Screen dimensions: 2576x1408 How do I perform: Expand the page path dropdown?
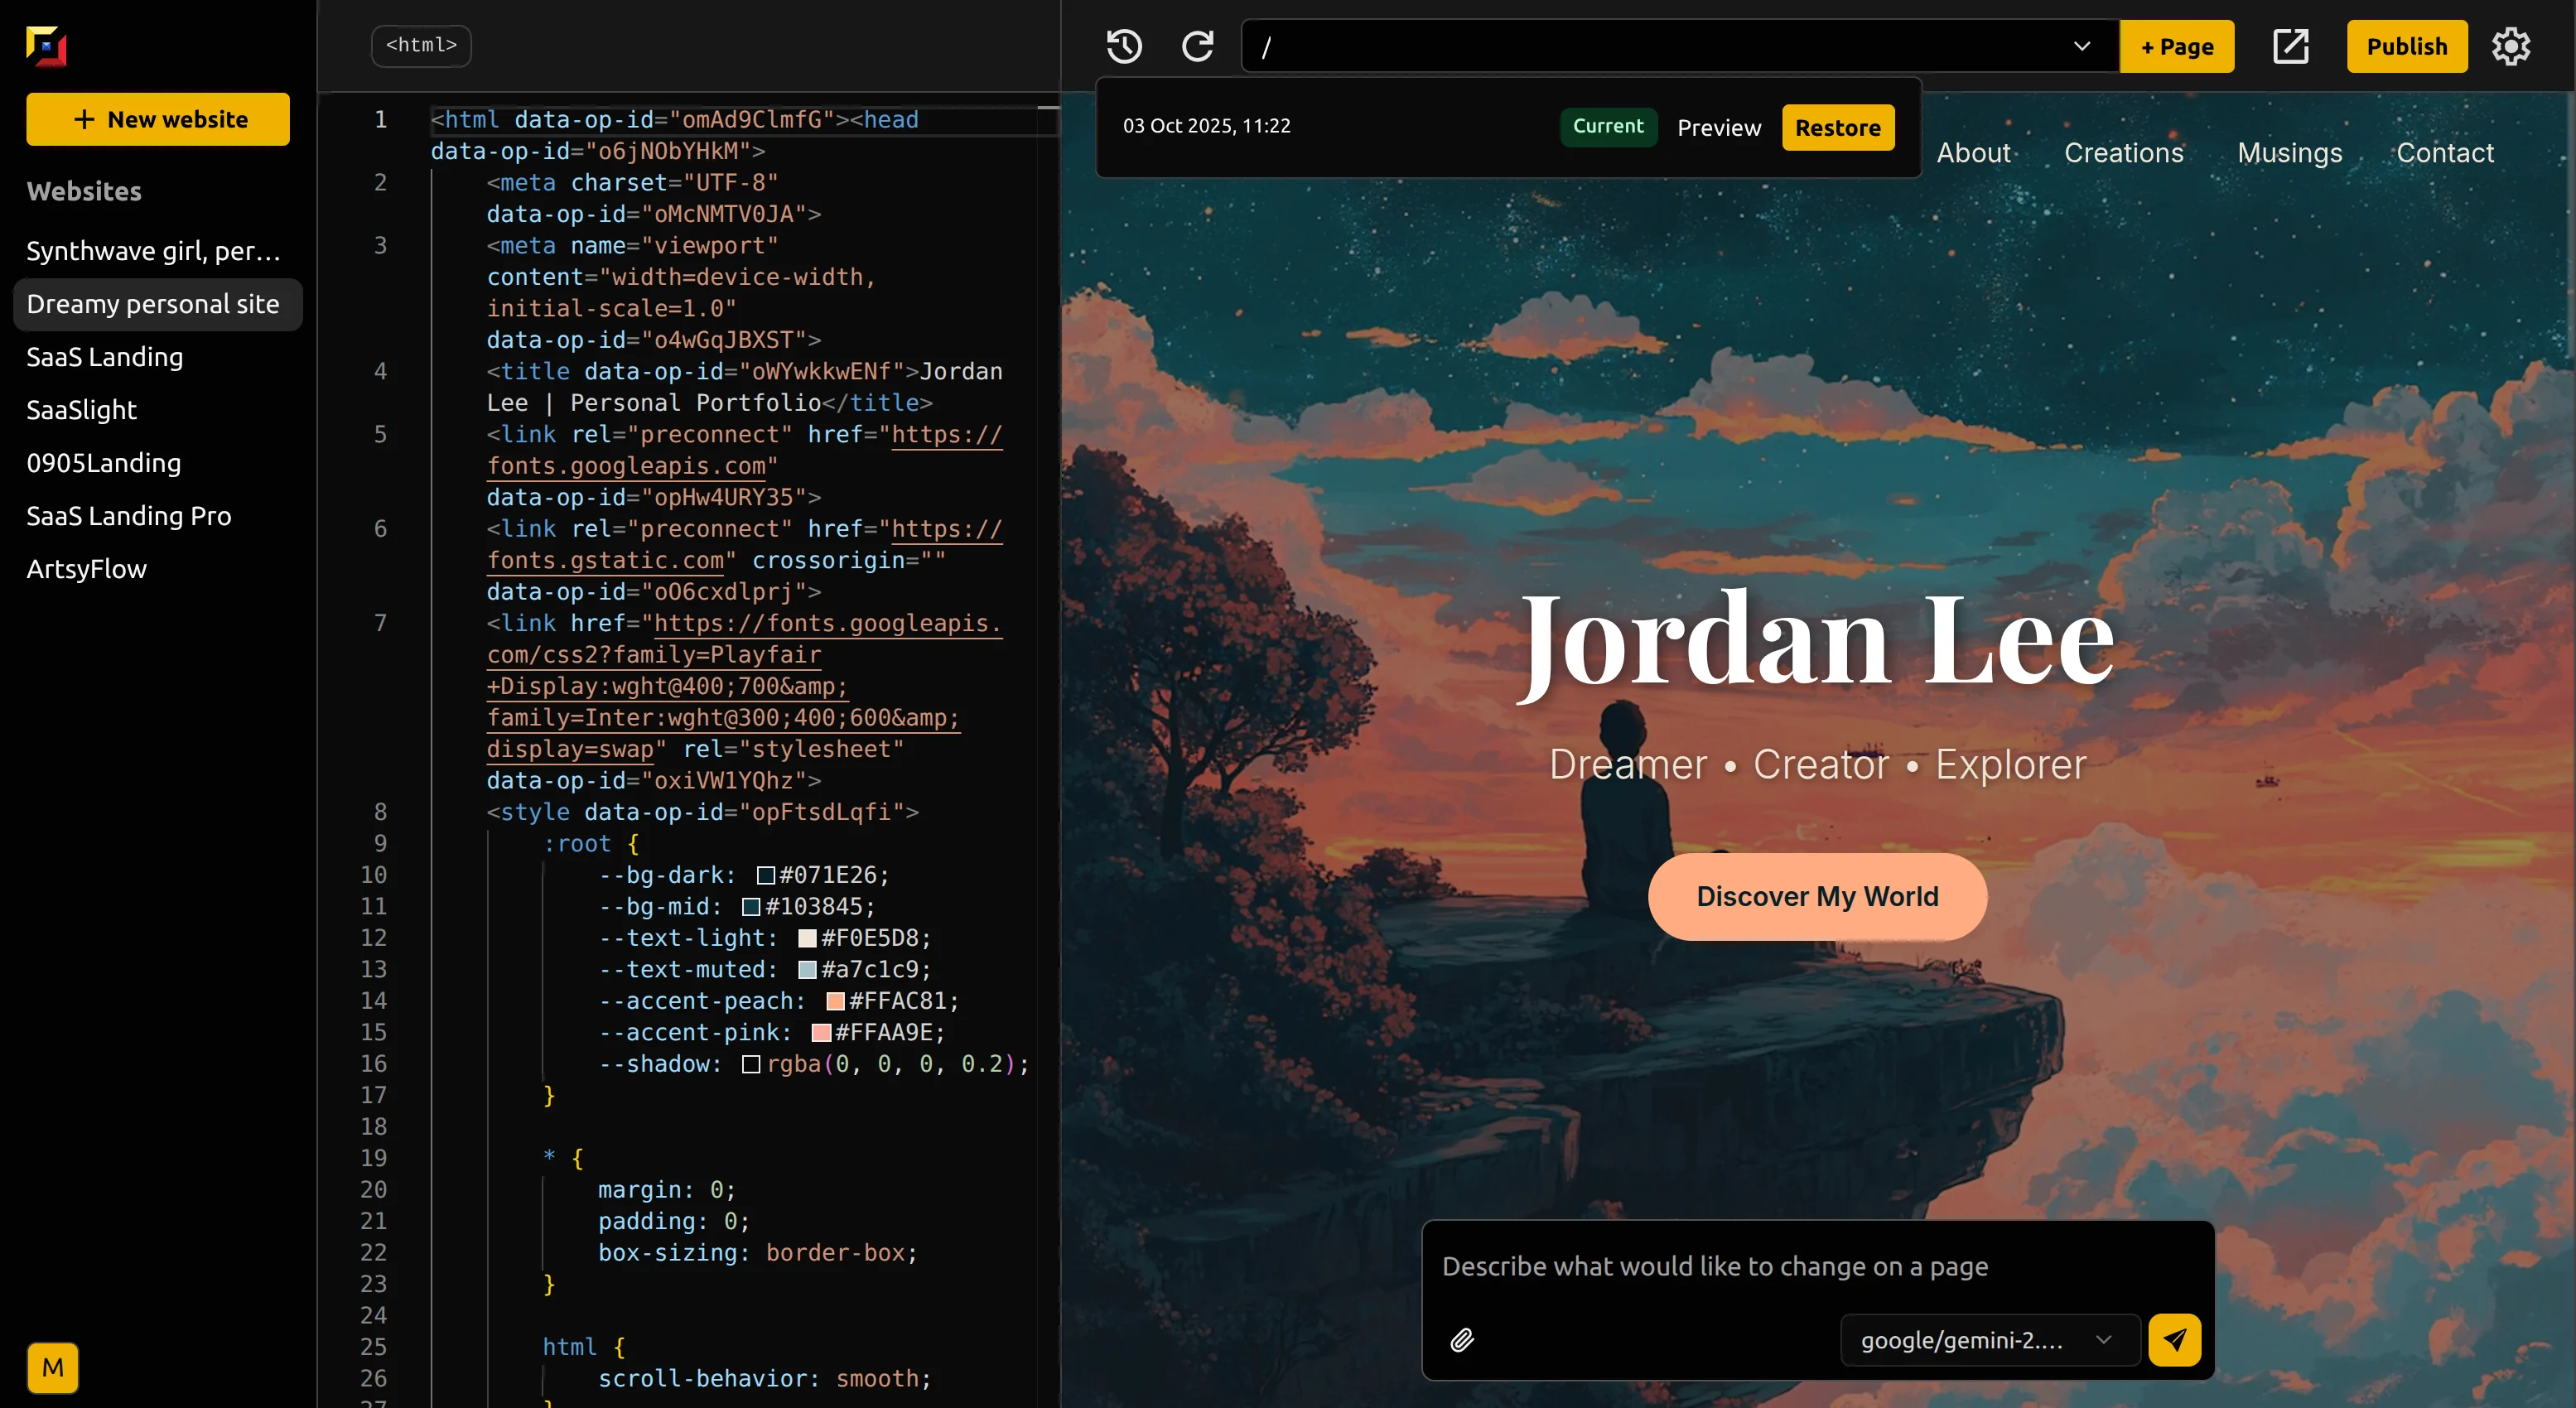click(2081, 46)
